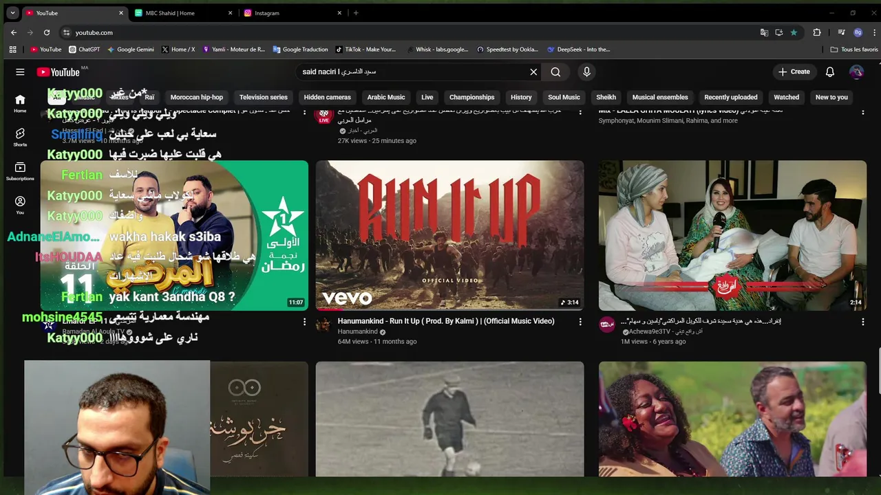This screenshot has width=881, height=495.
Task: Click the magnifier search button
Action: pos(555,71)
